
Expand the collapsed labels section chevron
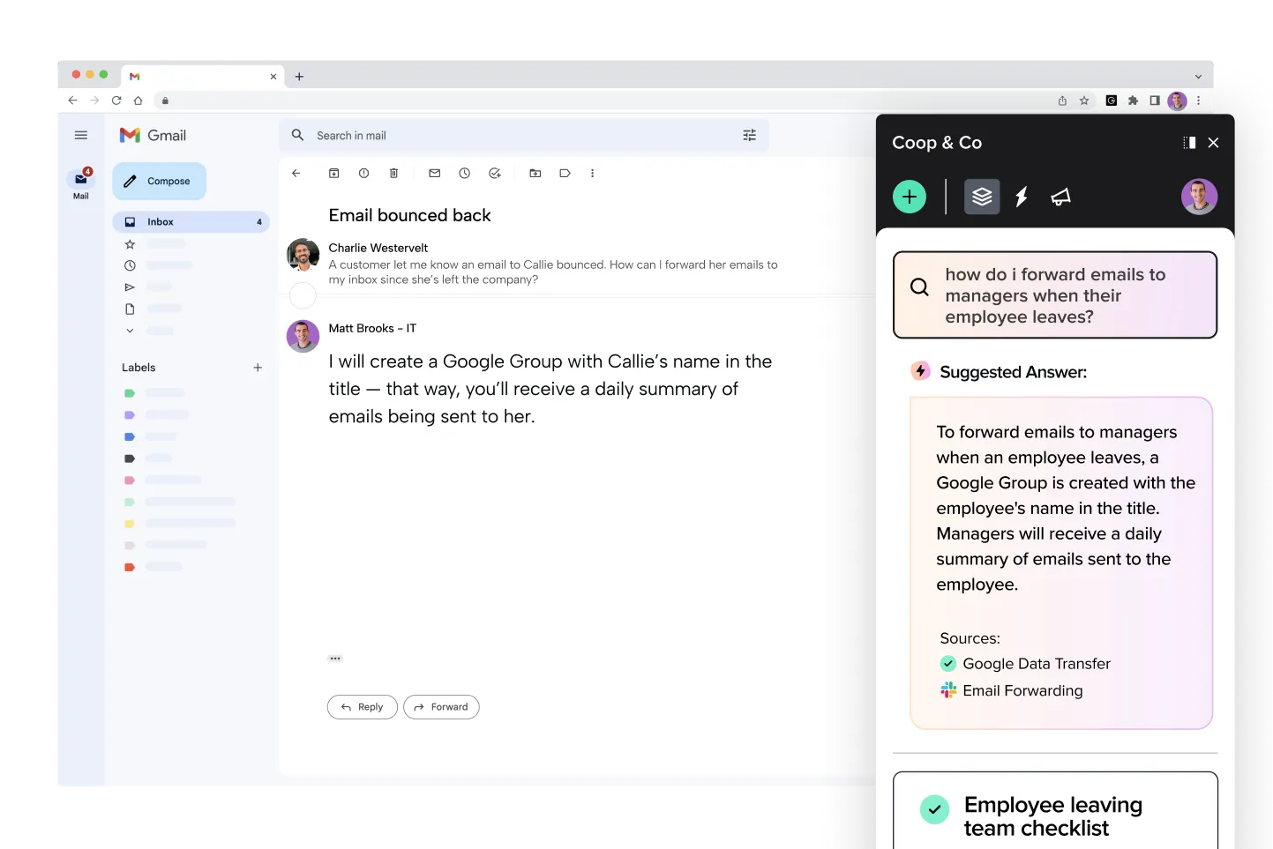click(x=129, y=331)
